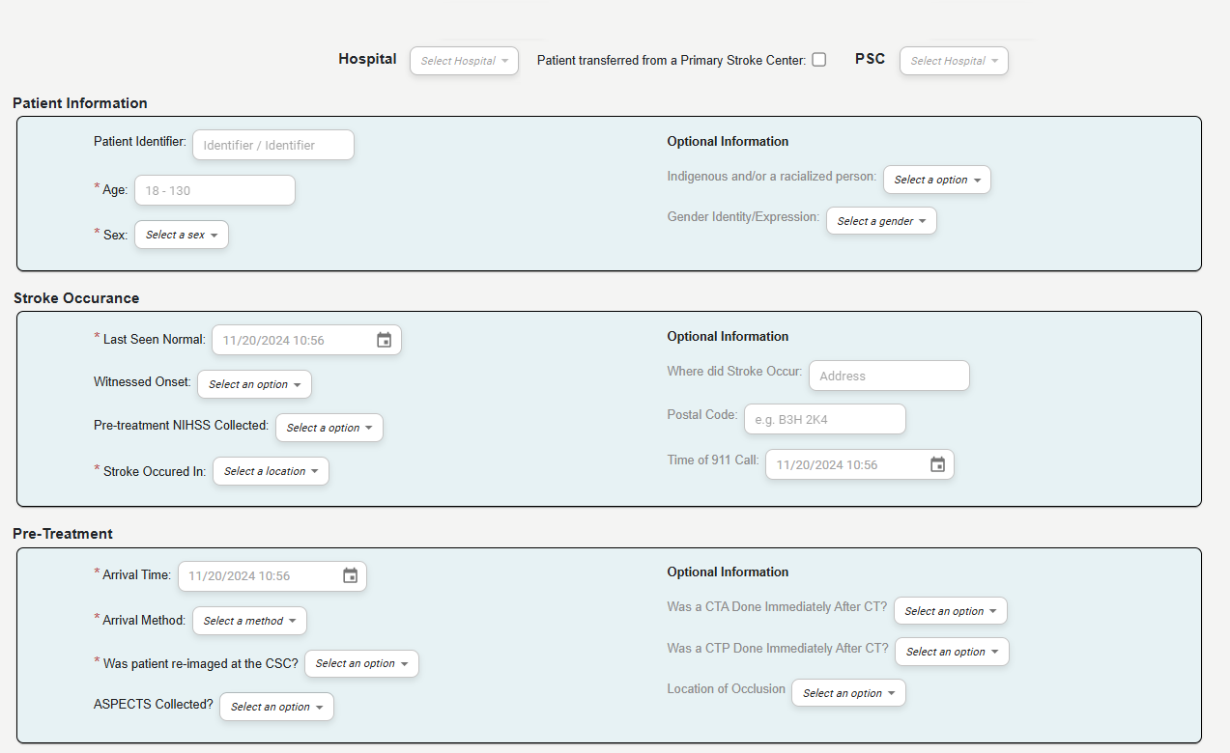Click the Patient Identifier input field
Viewport: 1230px width, 753px height.
click(x=272, y=145)
